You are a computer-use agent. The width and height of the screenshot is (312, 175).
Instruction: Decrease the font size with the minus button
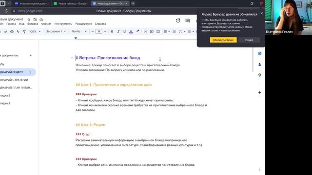(x=93, y=31)
